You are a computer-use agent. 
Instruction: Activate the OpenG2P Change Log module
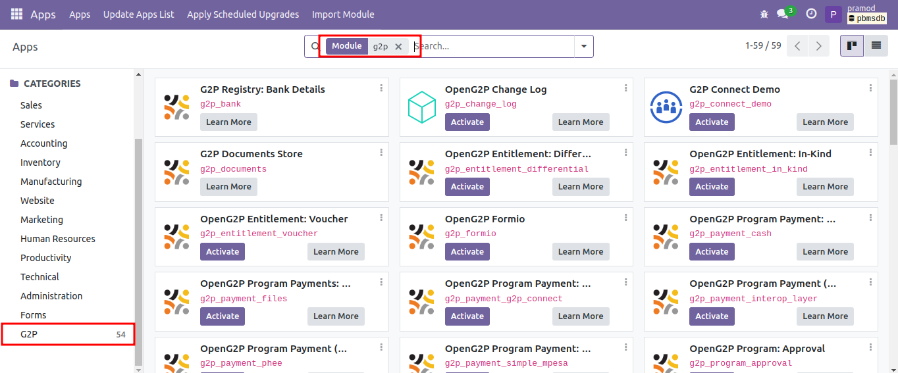click(x=467, y=122)
